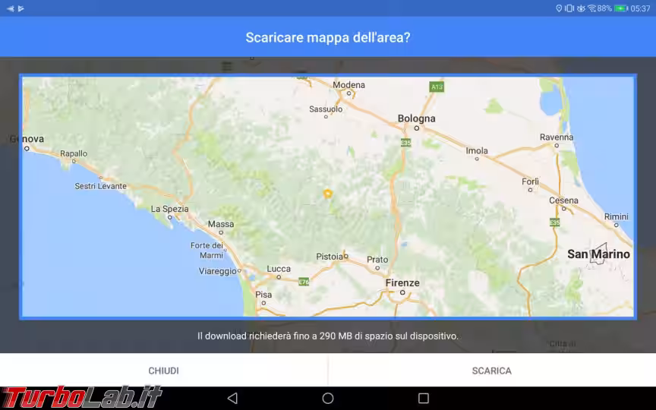Tap the La Spezia label
This screenshot has width=656, height=410.
coord(169,209)
